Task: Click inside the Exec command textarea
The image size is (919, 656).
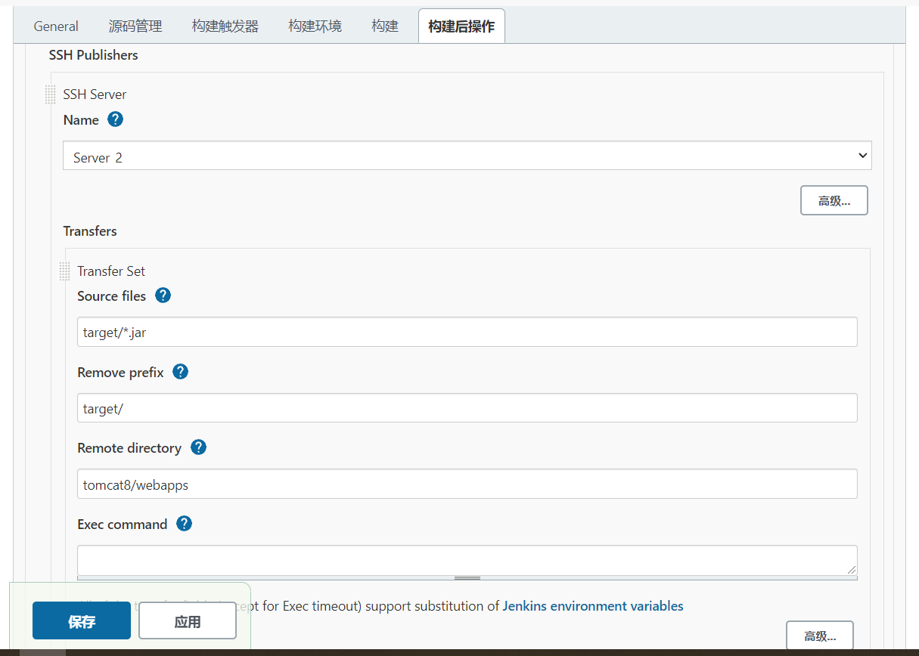Action: point(467,561)
